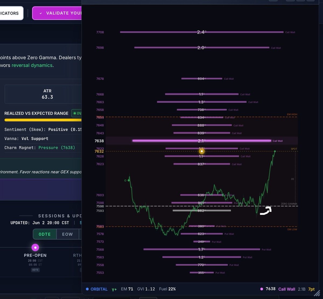Click the 7603 bar showing 636M
Viewport: 323px width, 299px height.
(x=202, y=195)
